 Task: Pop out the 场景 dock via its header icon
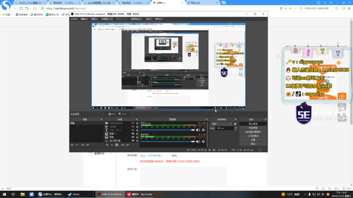coord(101,119)
